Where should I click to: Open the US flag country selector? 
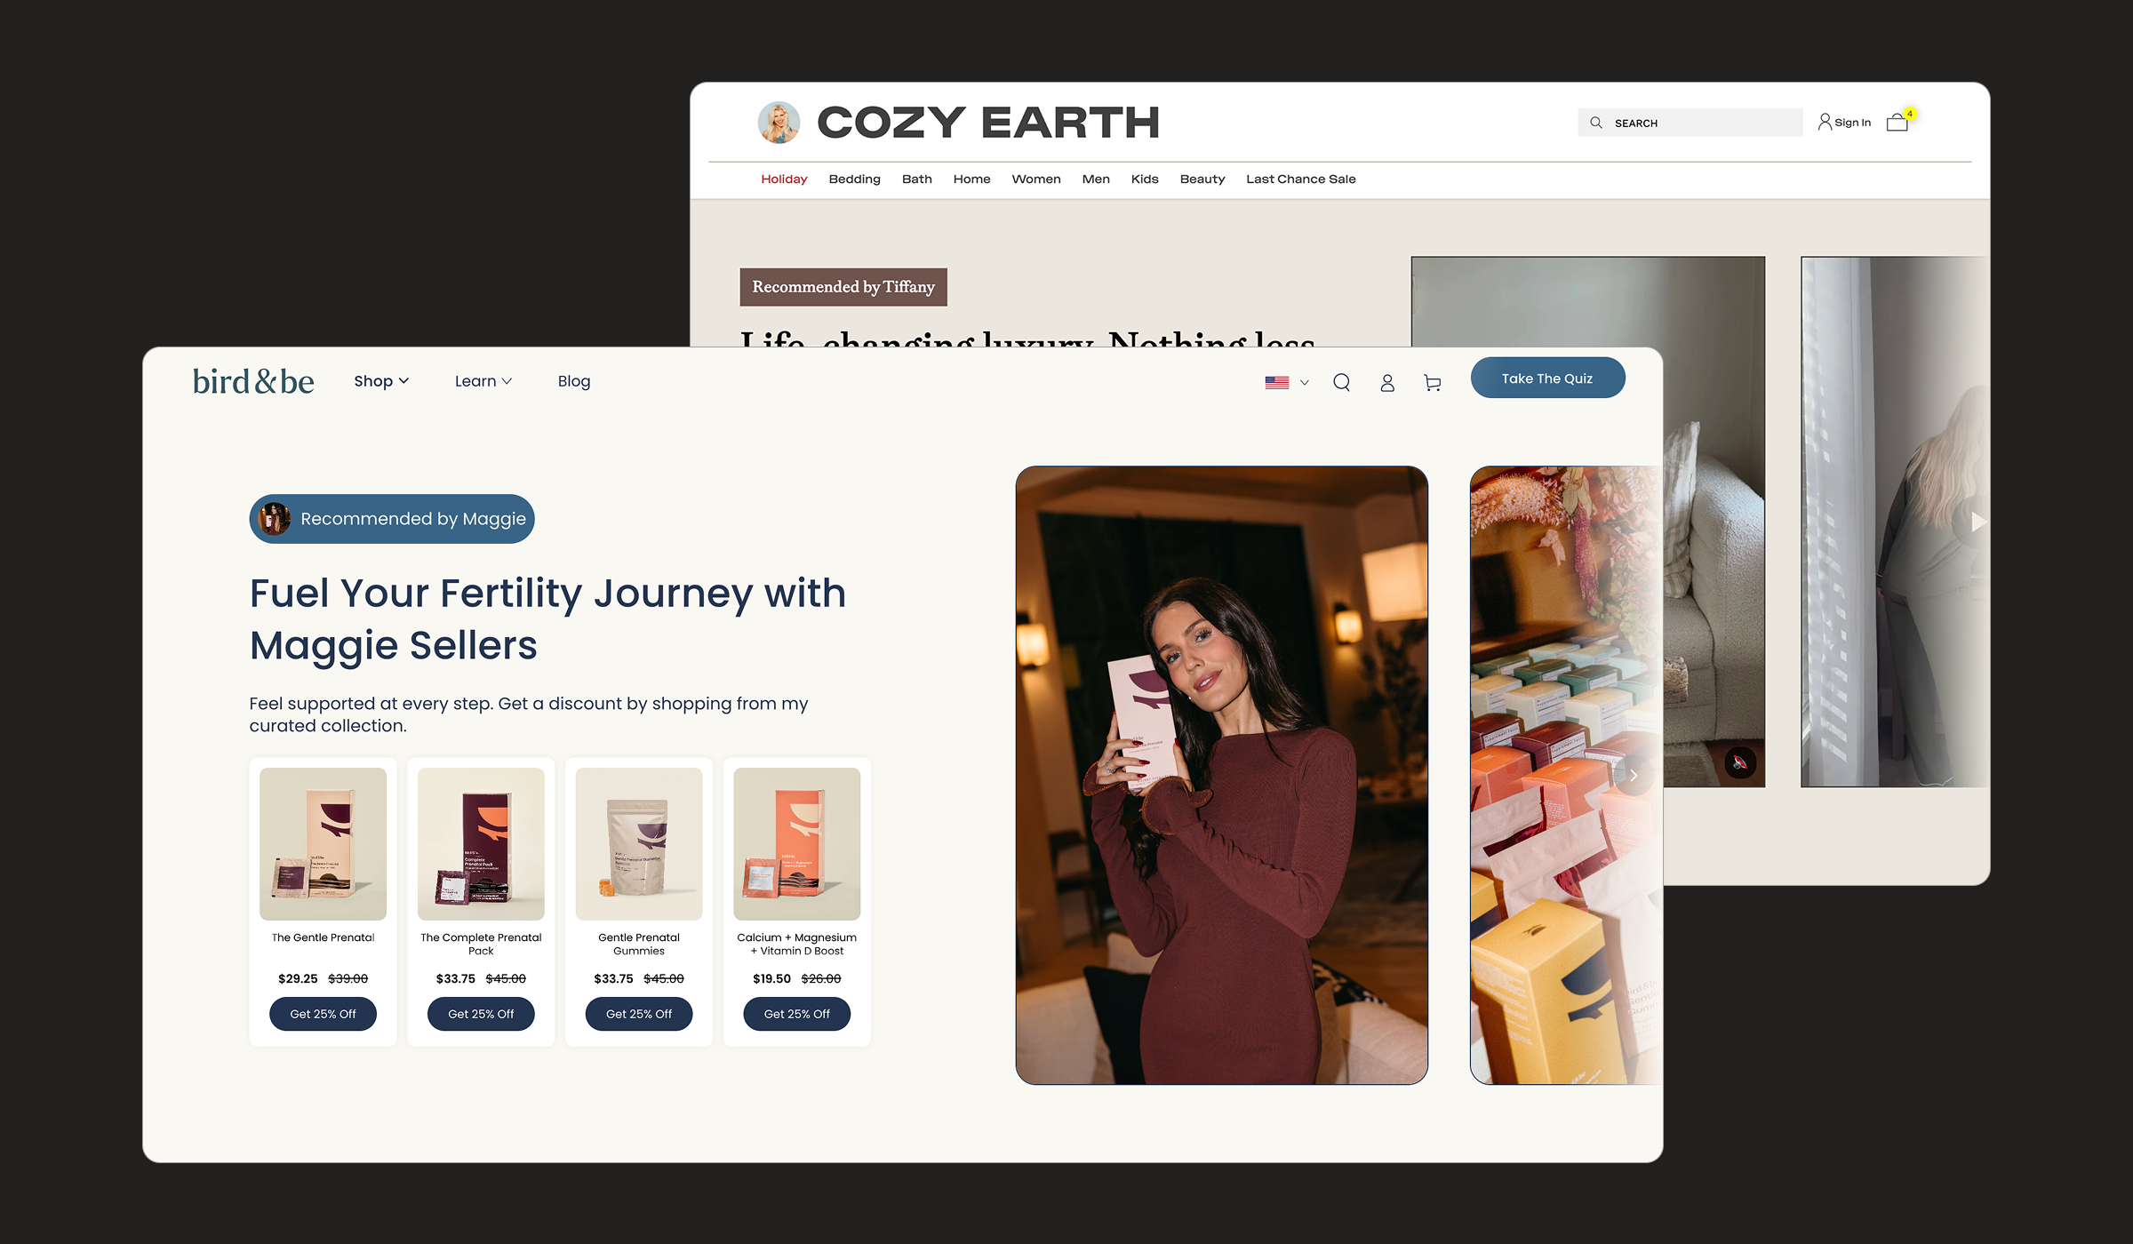[x=1287, y=383]
